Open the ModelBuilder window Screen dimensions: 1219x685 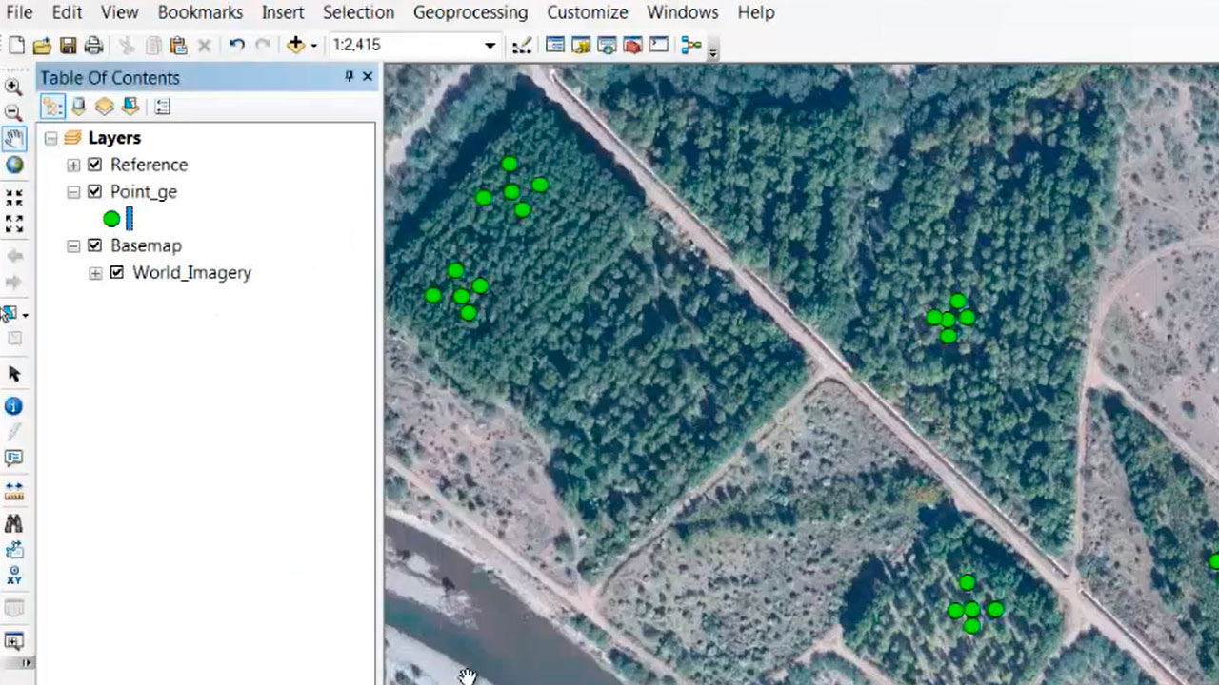(x=690, y=45)
